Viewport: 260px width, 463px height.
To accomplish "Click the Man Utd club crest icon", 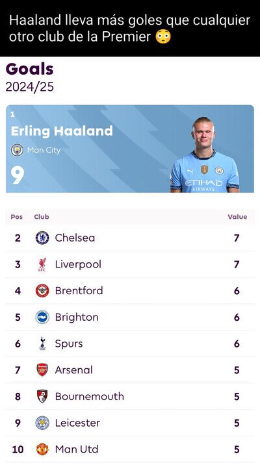I will [x=42, y=449].
